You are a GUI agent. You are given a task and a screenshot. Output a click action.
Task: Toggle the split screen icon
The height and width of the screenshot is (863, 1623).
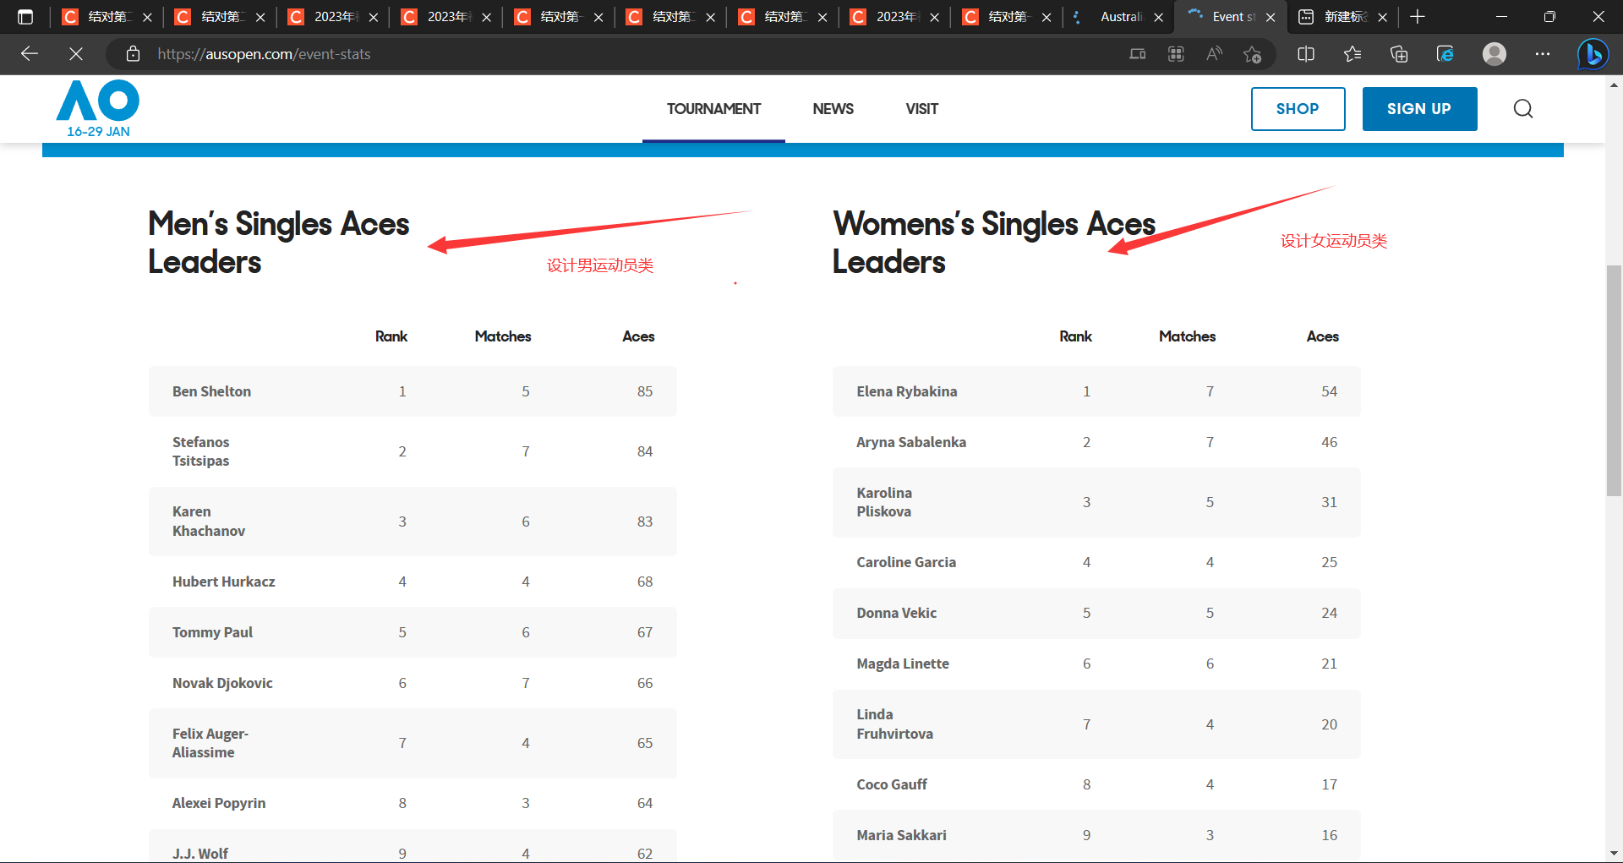tap(1306, 54)
